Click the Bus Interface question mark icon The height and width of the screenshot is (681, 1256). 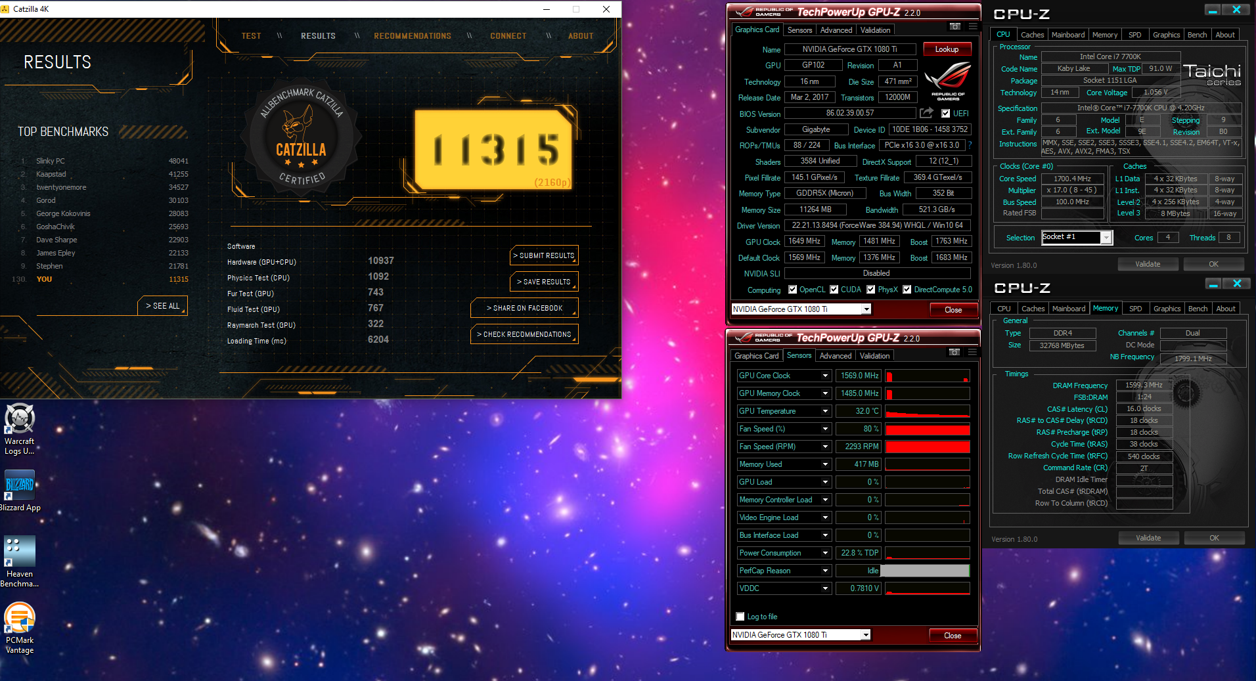click(970, 145)
